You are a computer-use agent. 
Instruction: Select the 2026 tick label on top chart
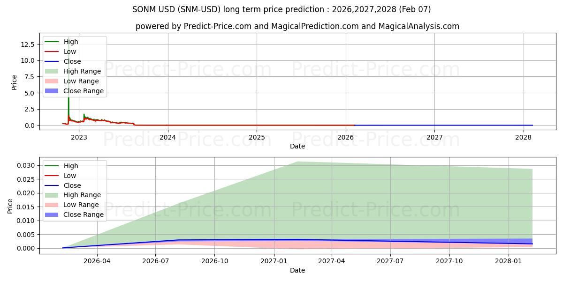[346, 137]
